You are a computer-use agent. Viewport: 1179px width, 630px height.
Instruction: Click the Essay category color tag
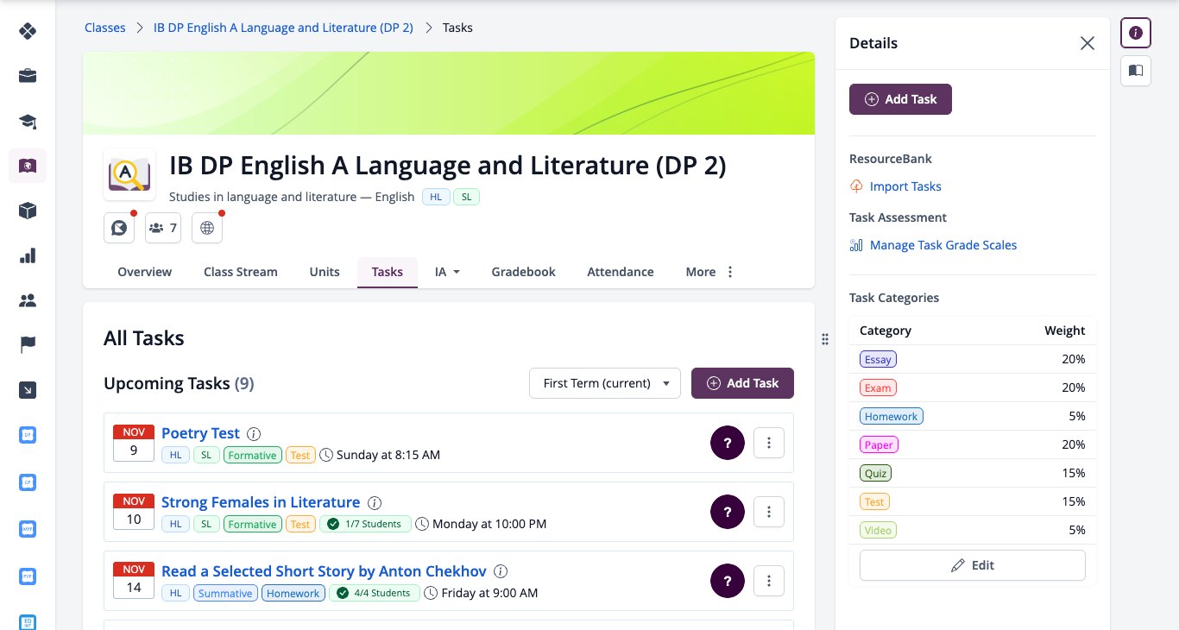click(x=878, y=359)
